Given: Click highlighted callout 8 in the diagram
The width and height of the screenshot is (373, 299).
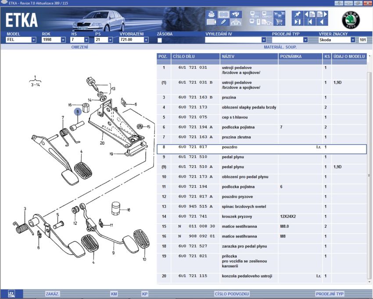Looking at the screenshot, I should (x=78, y=111).
